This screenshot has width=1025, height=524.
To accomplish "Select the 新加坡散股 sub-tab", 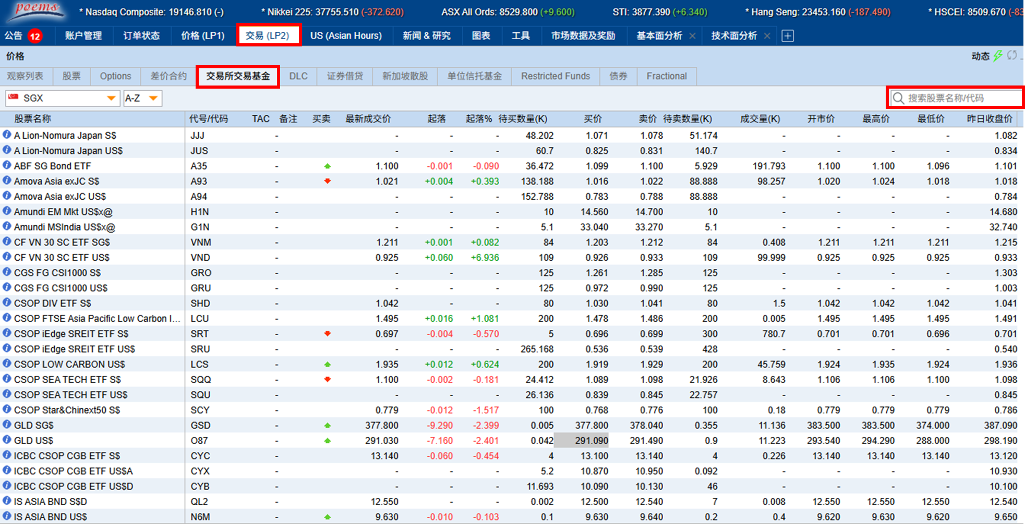I will (405, 76).
